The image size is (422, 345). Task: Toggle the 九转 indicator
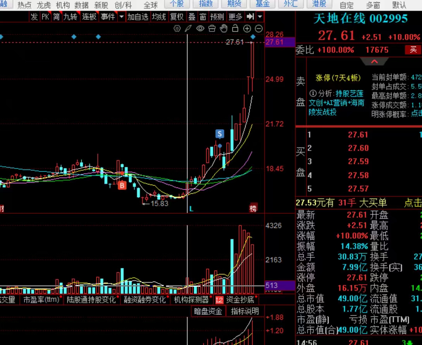[70, 17]
